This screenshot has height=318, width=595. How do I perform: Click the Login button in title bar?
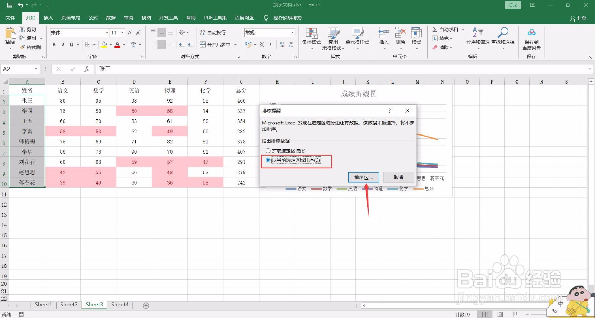point(513,5)
